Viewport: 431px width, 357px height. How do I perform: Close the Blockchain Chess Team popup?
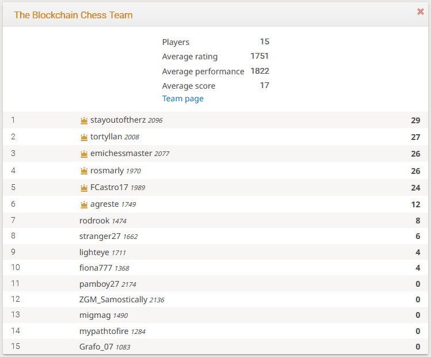[x=420, y=12]
